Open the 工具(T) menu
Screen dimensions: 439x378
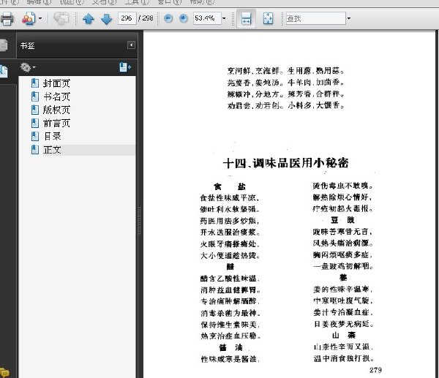point(137,2)
